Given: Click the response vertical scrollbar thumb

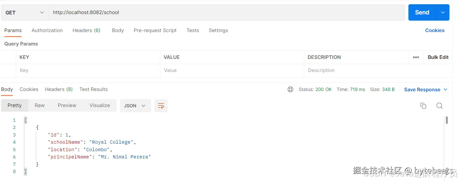Looking at the screenshot, I should 447,120.
